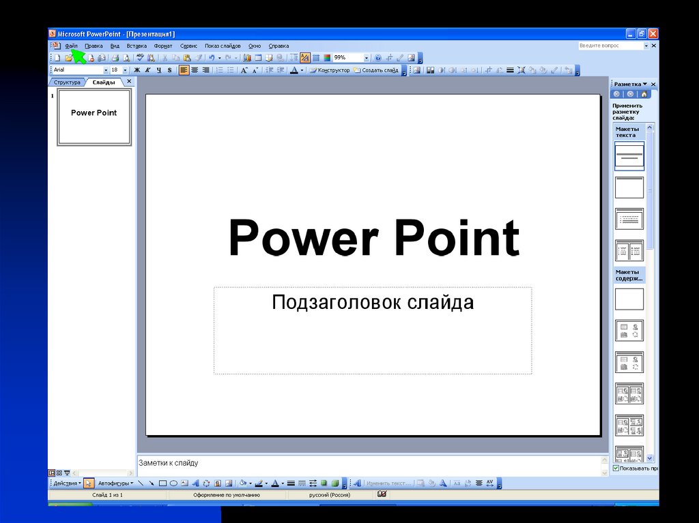699x523 pixels.
Task: Toggle Underline (Ч) formatting
Action: (159, 70)
